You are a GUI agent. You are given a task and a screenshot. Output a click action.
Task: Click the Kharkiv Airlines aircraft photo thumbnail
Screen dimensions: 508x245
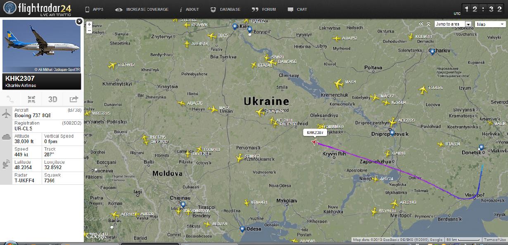[42, 46]
